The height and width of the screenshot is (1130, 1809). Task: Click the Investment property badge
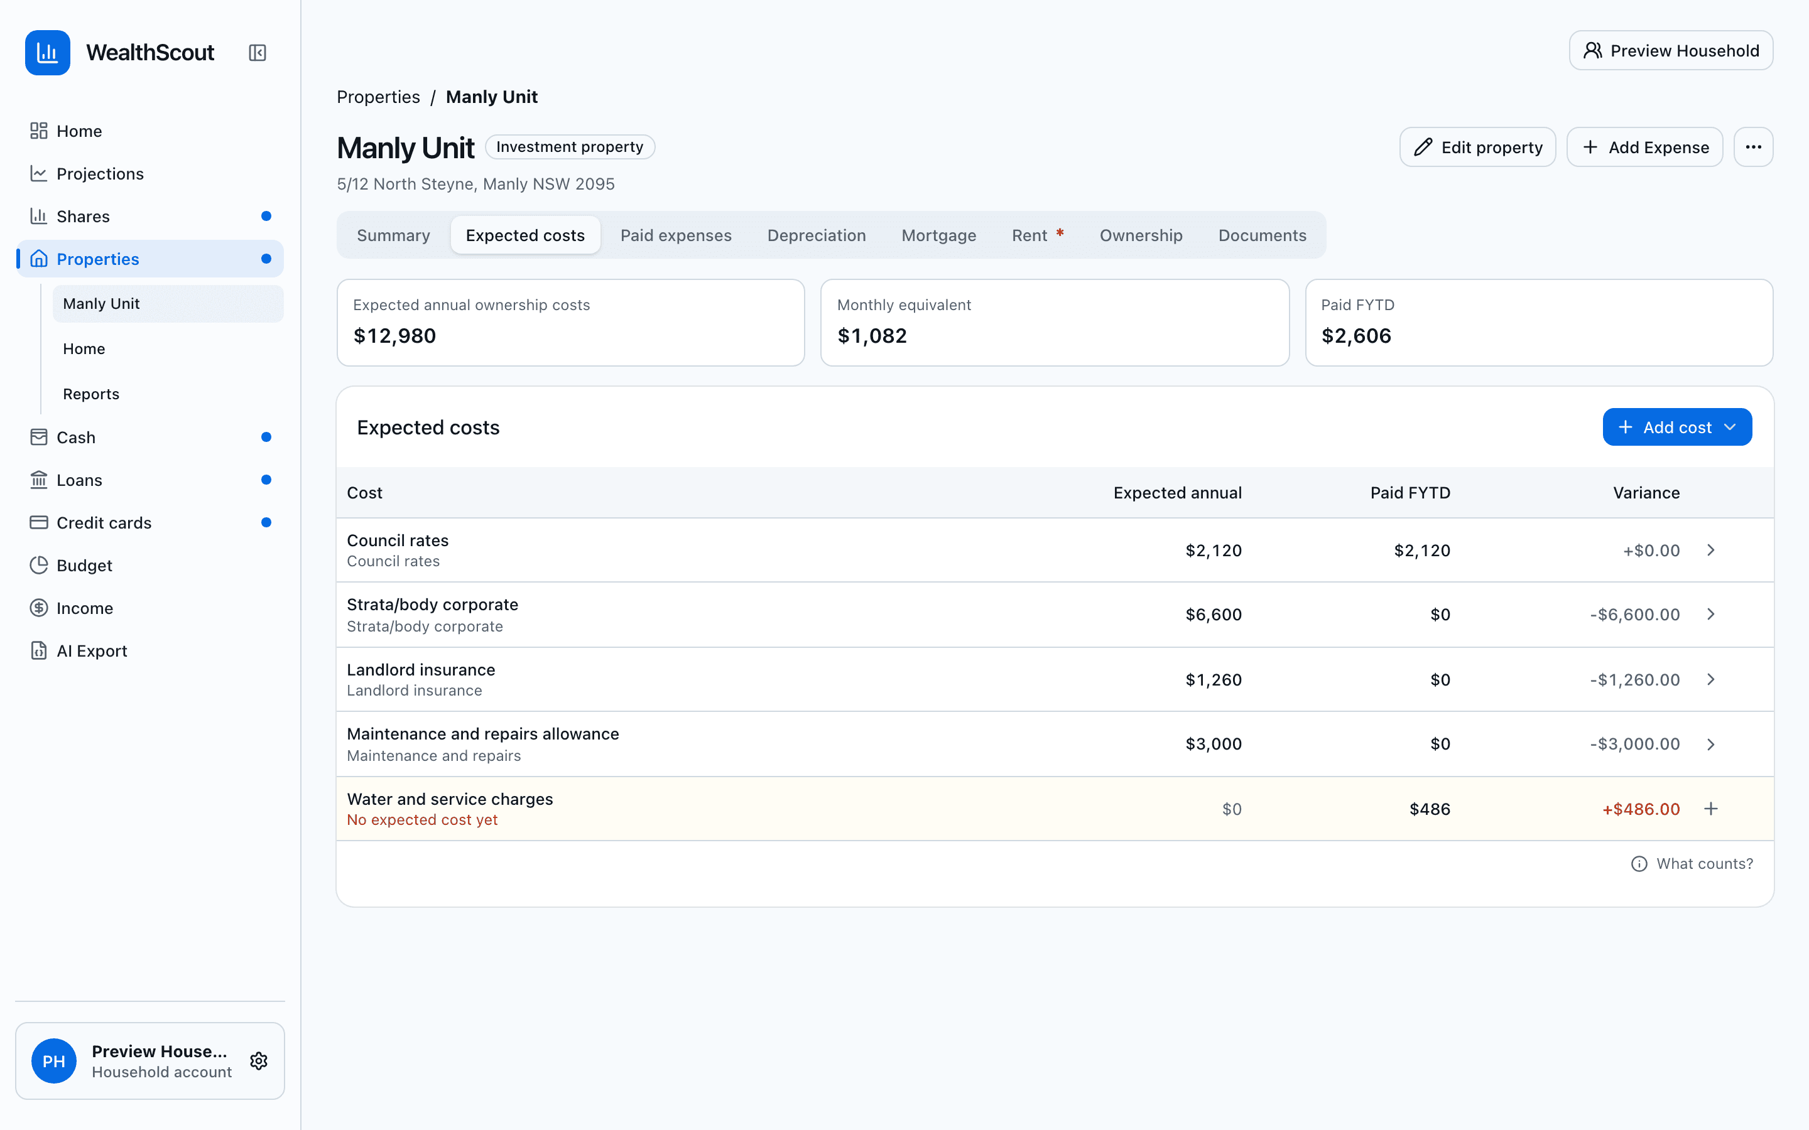tap(570, 148)
